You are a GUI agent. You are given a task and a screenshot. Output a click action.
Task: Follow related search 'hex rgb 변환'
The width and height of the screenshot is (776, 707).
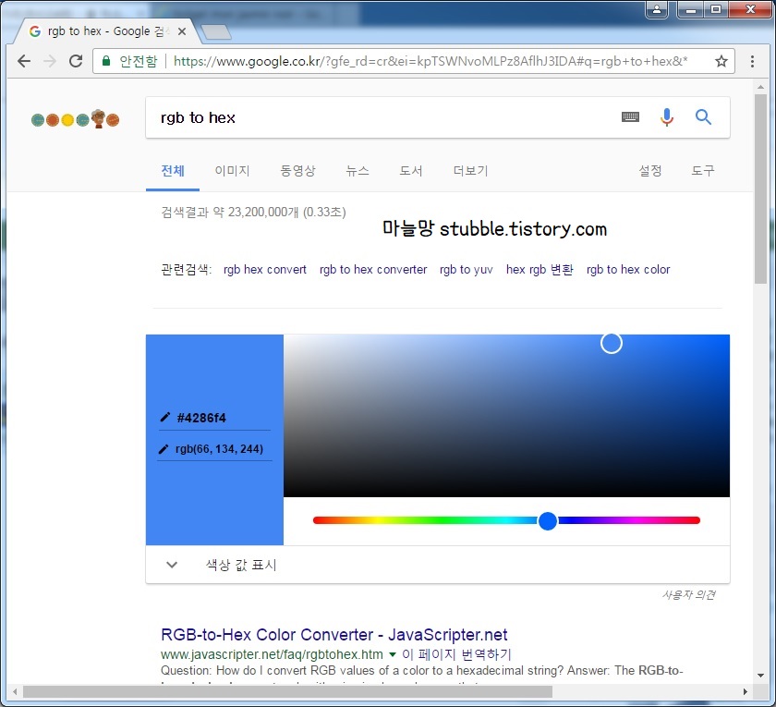click(x=540, y=270)
